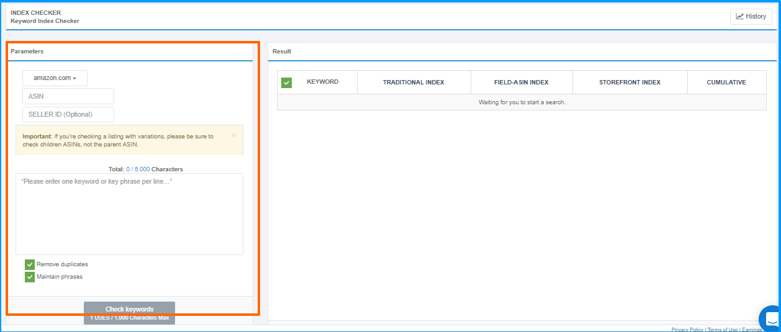
Task: Toggle the Maintain phrases checkbox
Action: click(29, 277)
